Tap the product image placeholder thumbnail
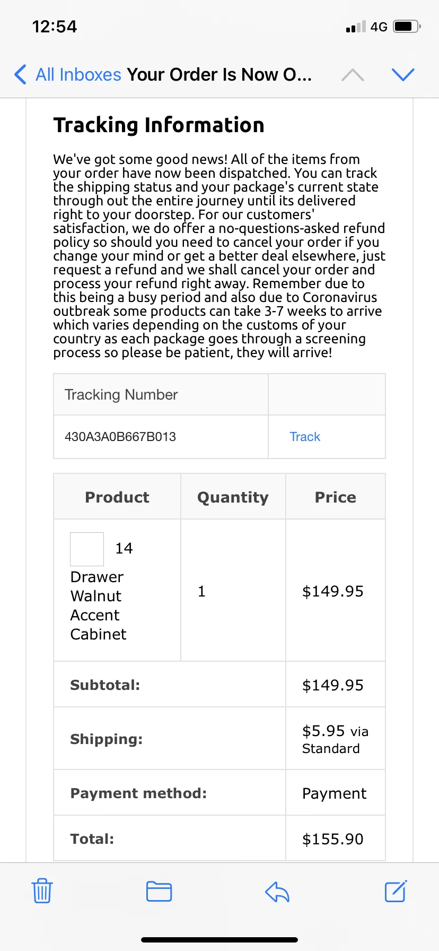The height and width of the screenshot is (951, 439). click(87, 549)
